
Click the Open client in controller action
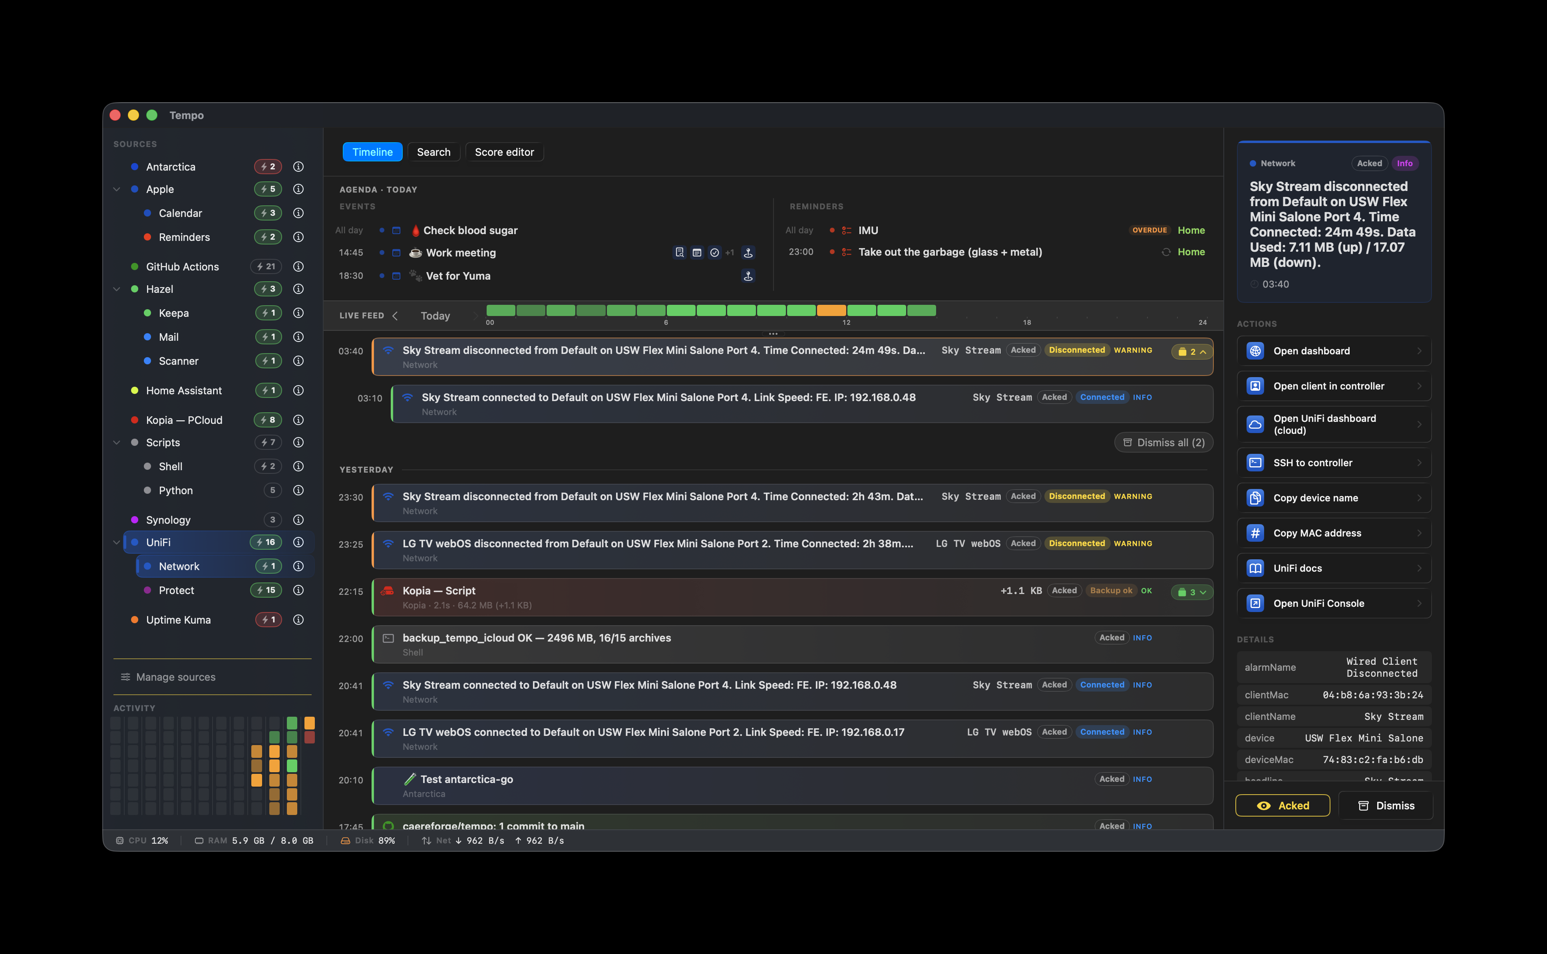(1334, 386)
